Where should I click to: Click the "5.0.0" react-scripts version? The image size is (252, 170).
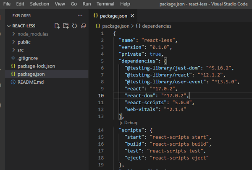pos(182,103)
